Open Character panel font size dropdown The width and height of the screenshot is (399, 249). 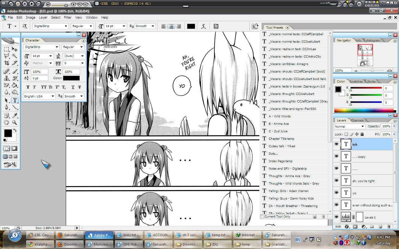pyautogui.click(x=51, y=56)
